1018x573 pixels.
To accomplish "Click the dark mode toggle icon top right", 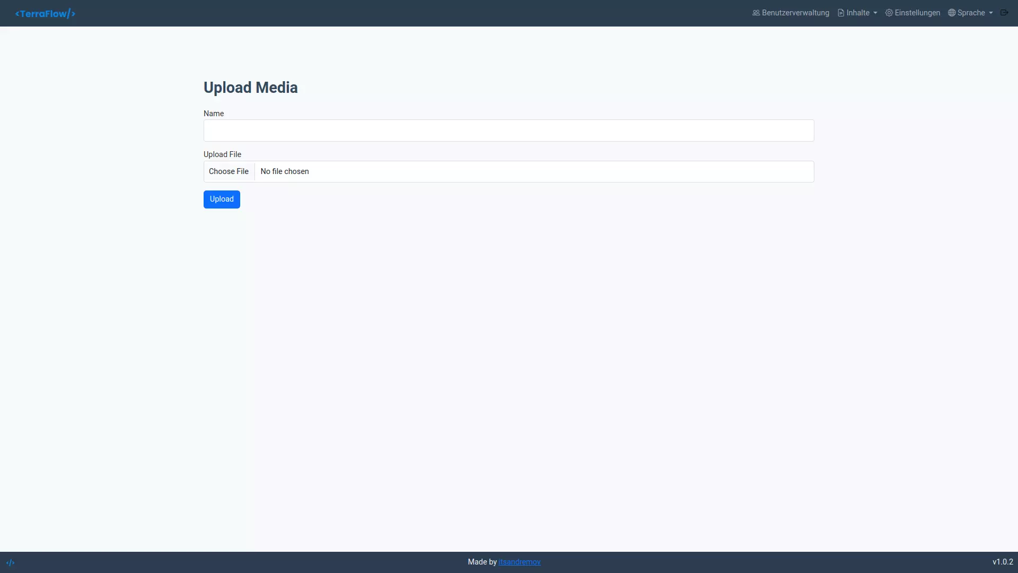I will (x=1005, y=13).
